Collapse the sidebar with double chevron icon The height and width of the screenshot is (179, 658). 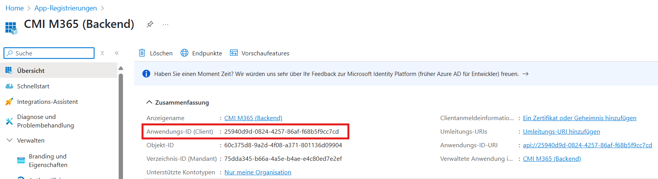[x=117, y=53]
